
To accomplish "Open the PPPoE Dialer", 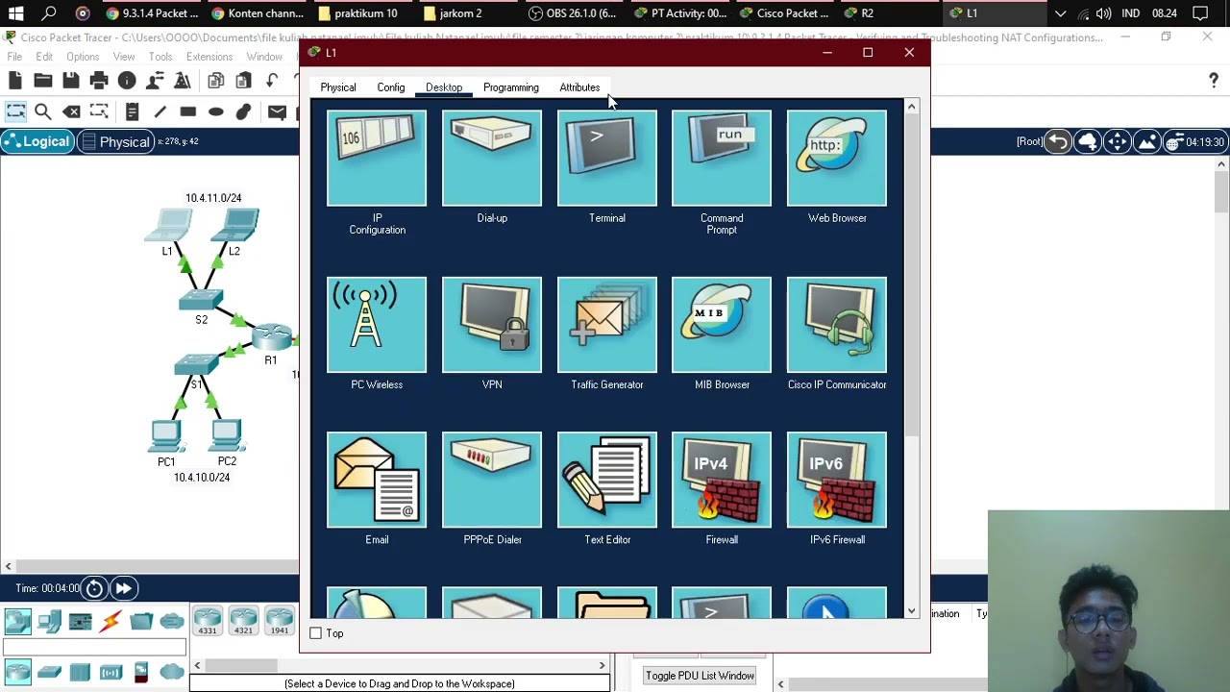I will click(x=492, y=480).
